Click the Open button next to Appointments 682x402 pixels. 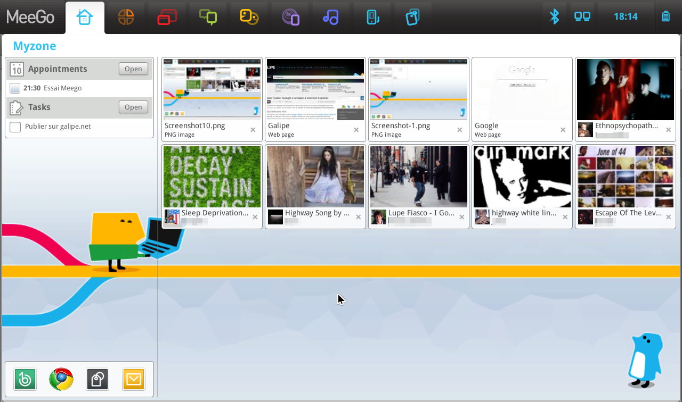click(x=133, y=69)
